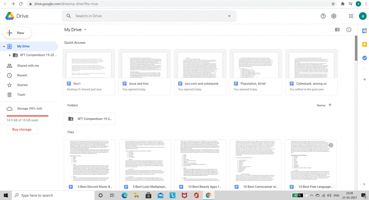
Task: Show details info icon
Action: coord(349,30)
